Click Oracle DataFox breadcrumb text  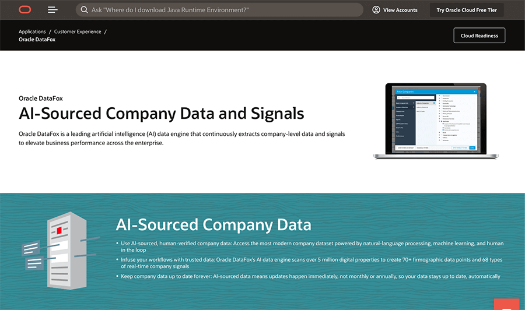tap(37, 40)
